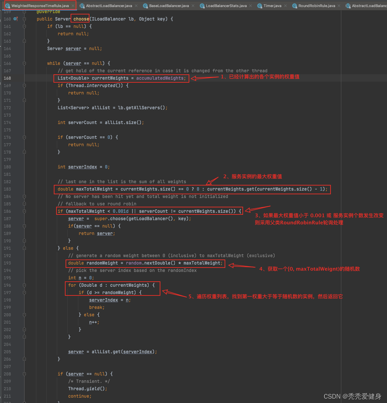Click the class icon on RoundRobinRule.java tab
This screenshot has height=403, width=387.
pos(295,6)
